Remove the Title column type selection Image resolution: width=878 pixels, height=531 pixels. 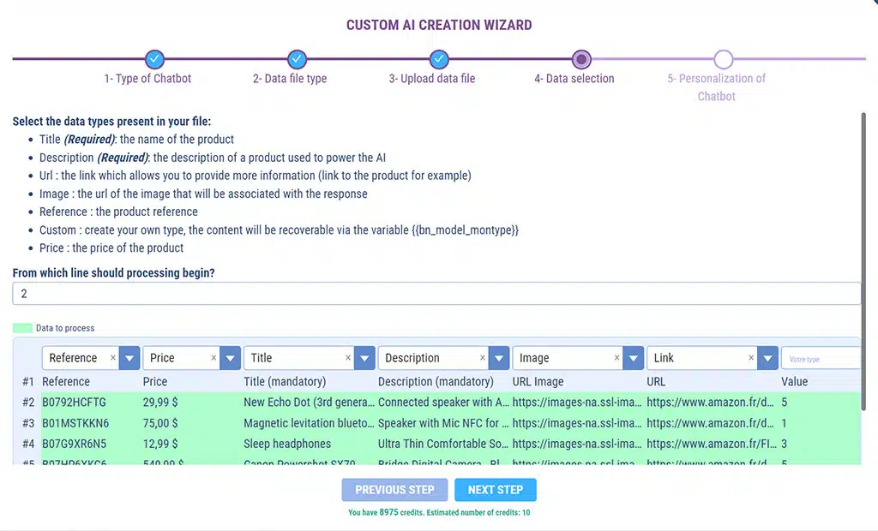[x=348, y=358]
